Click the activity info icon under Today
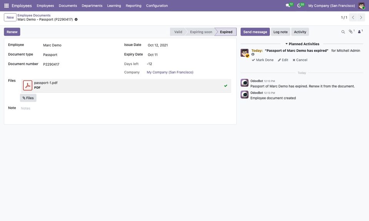 tap(253, 54)
